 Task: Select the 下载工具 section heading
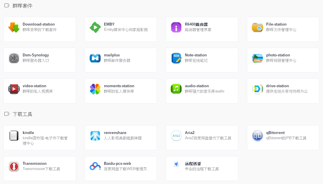pos(22,114)
